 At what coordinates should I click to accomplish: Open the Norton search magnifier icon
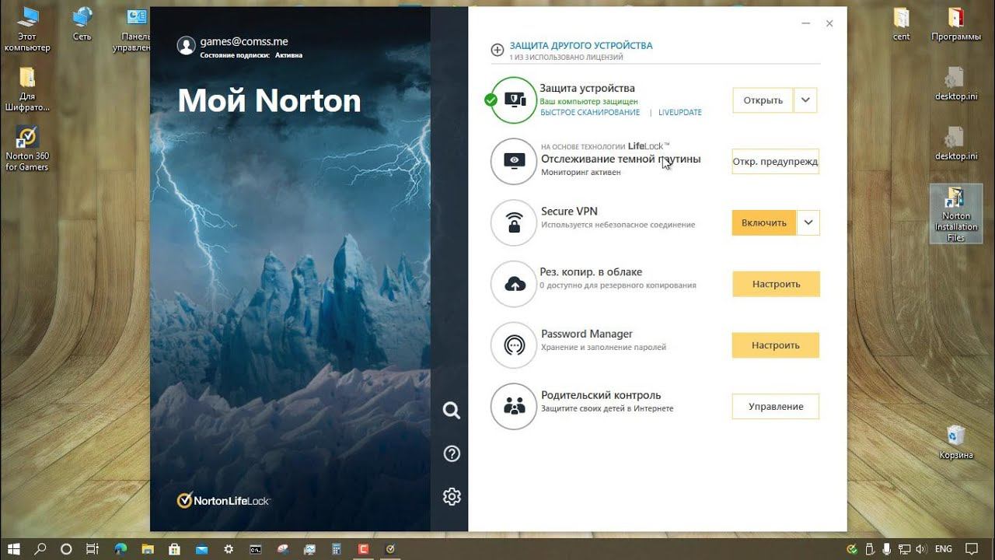[451, 410]
